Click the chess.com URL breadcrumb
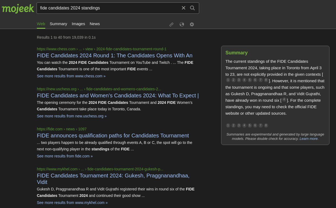The width and height of the screenshot is (336, 208). (x=102, y=49)
